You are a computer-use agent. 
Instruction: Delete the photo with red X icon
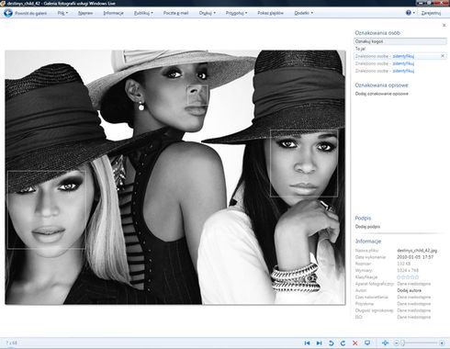click(x=355, y=343)
